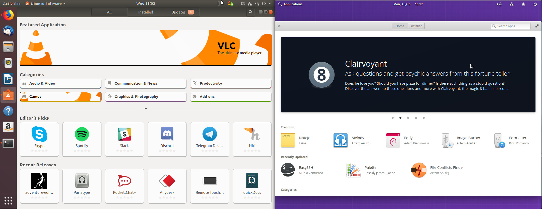Open elementary sound indicator
Image resolution: width=542 pixels, height=209 pixels.
499,4
